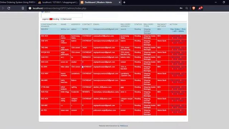Screen dimensions: 229x129
Task: Click the gray Delivered legend swatch
Action: (x=62, y=19)
